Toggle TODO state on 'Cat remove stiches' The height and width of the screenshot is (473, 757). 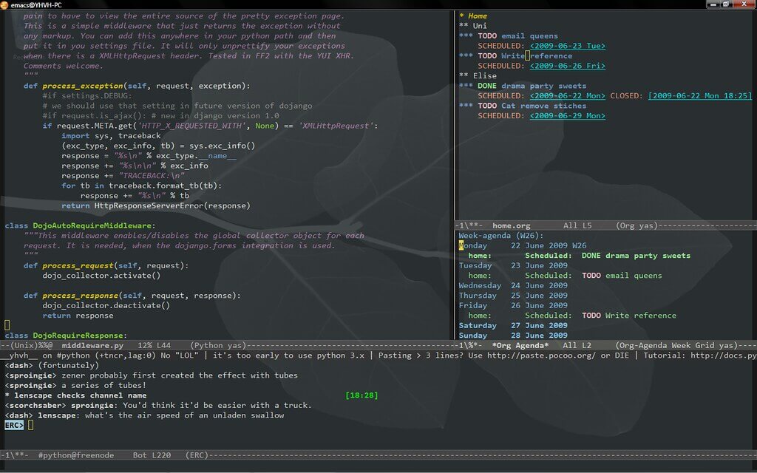click(489, 105)
